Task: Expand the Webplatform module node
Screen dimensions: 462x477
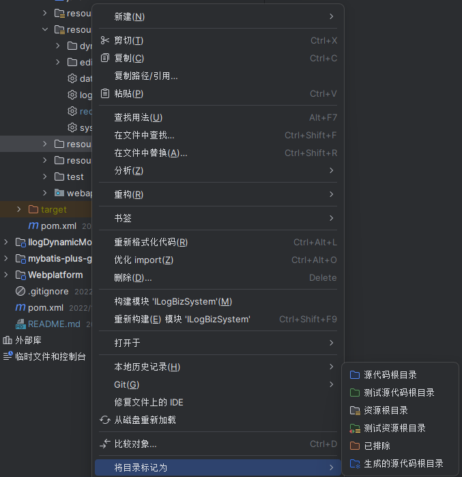Action: pyautogui.click(x=6, y=275)
